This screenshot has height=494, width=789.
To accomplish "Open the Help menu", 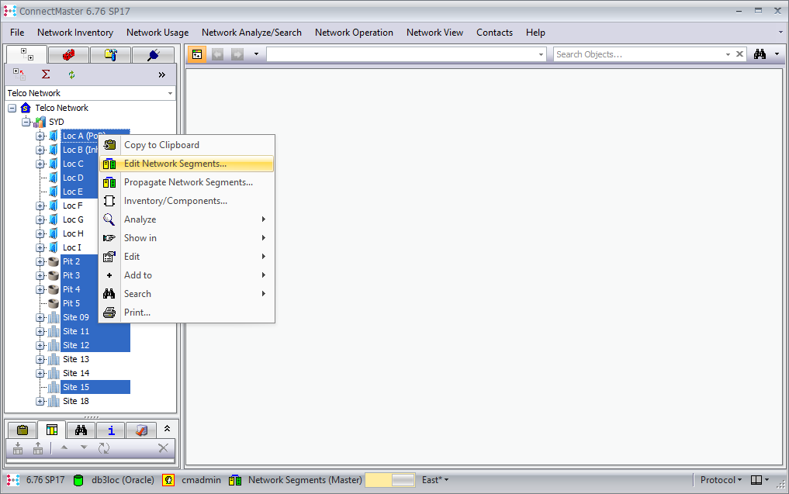I will point(535,33).
